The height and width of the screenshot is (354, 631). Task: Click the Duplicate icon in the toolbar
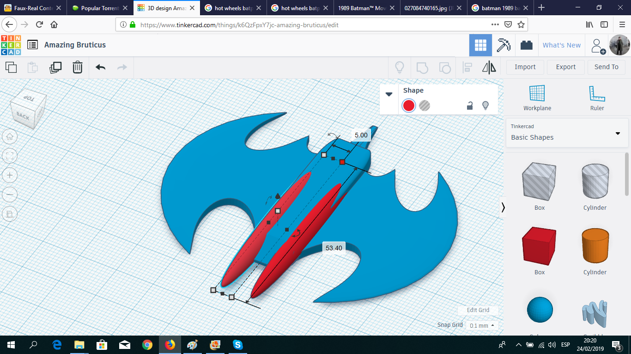pyautogui.click(x=55, y=67)
